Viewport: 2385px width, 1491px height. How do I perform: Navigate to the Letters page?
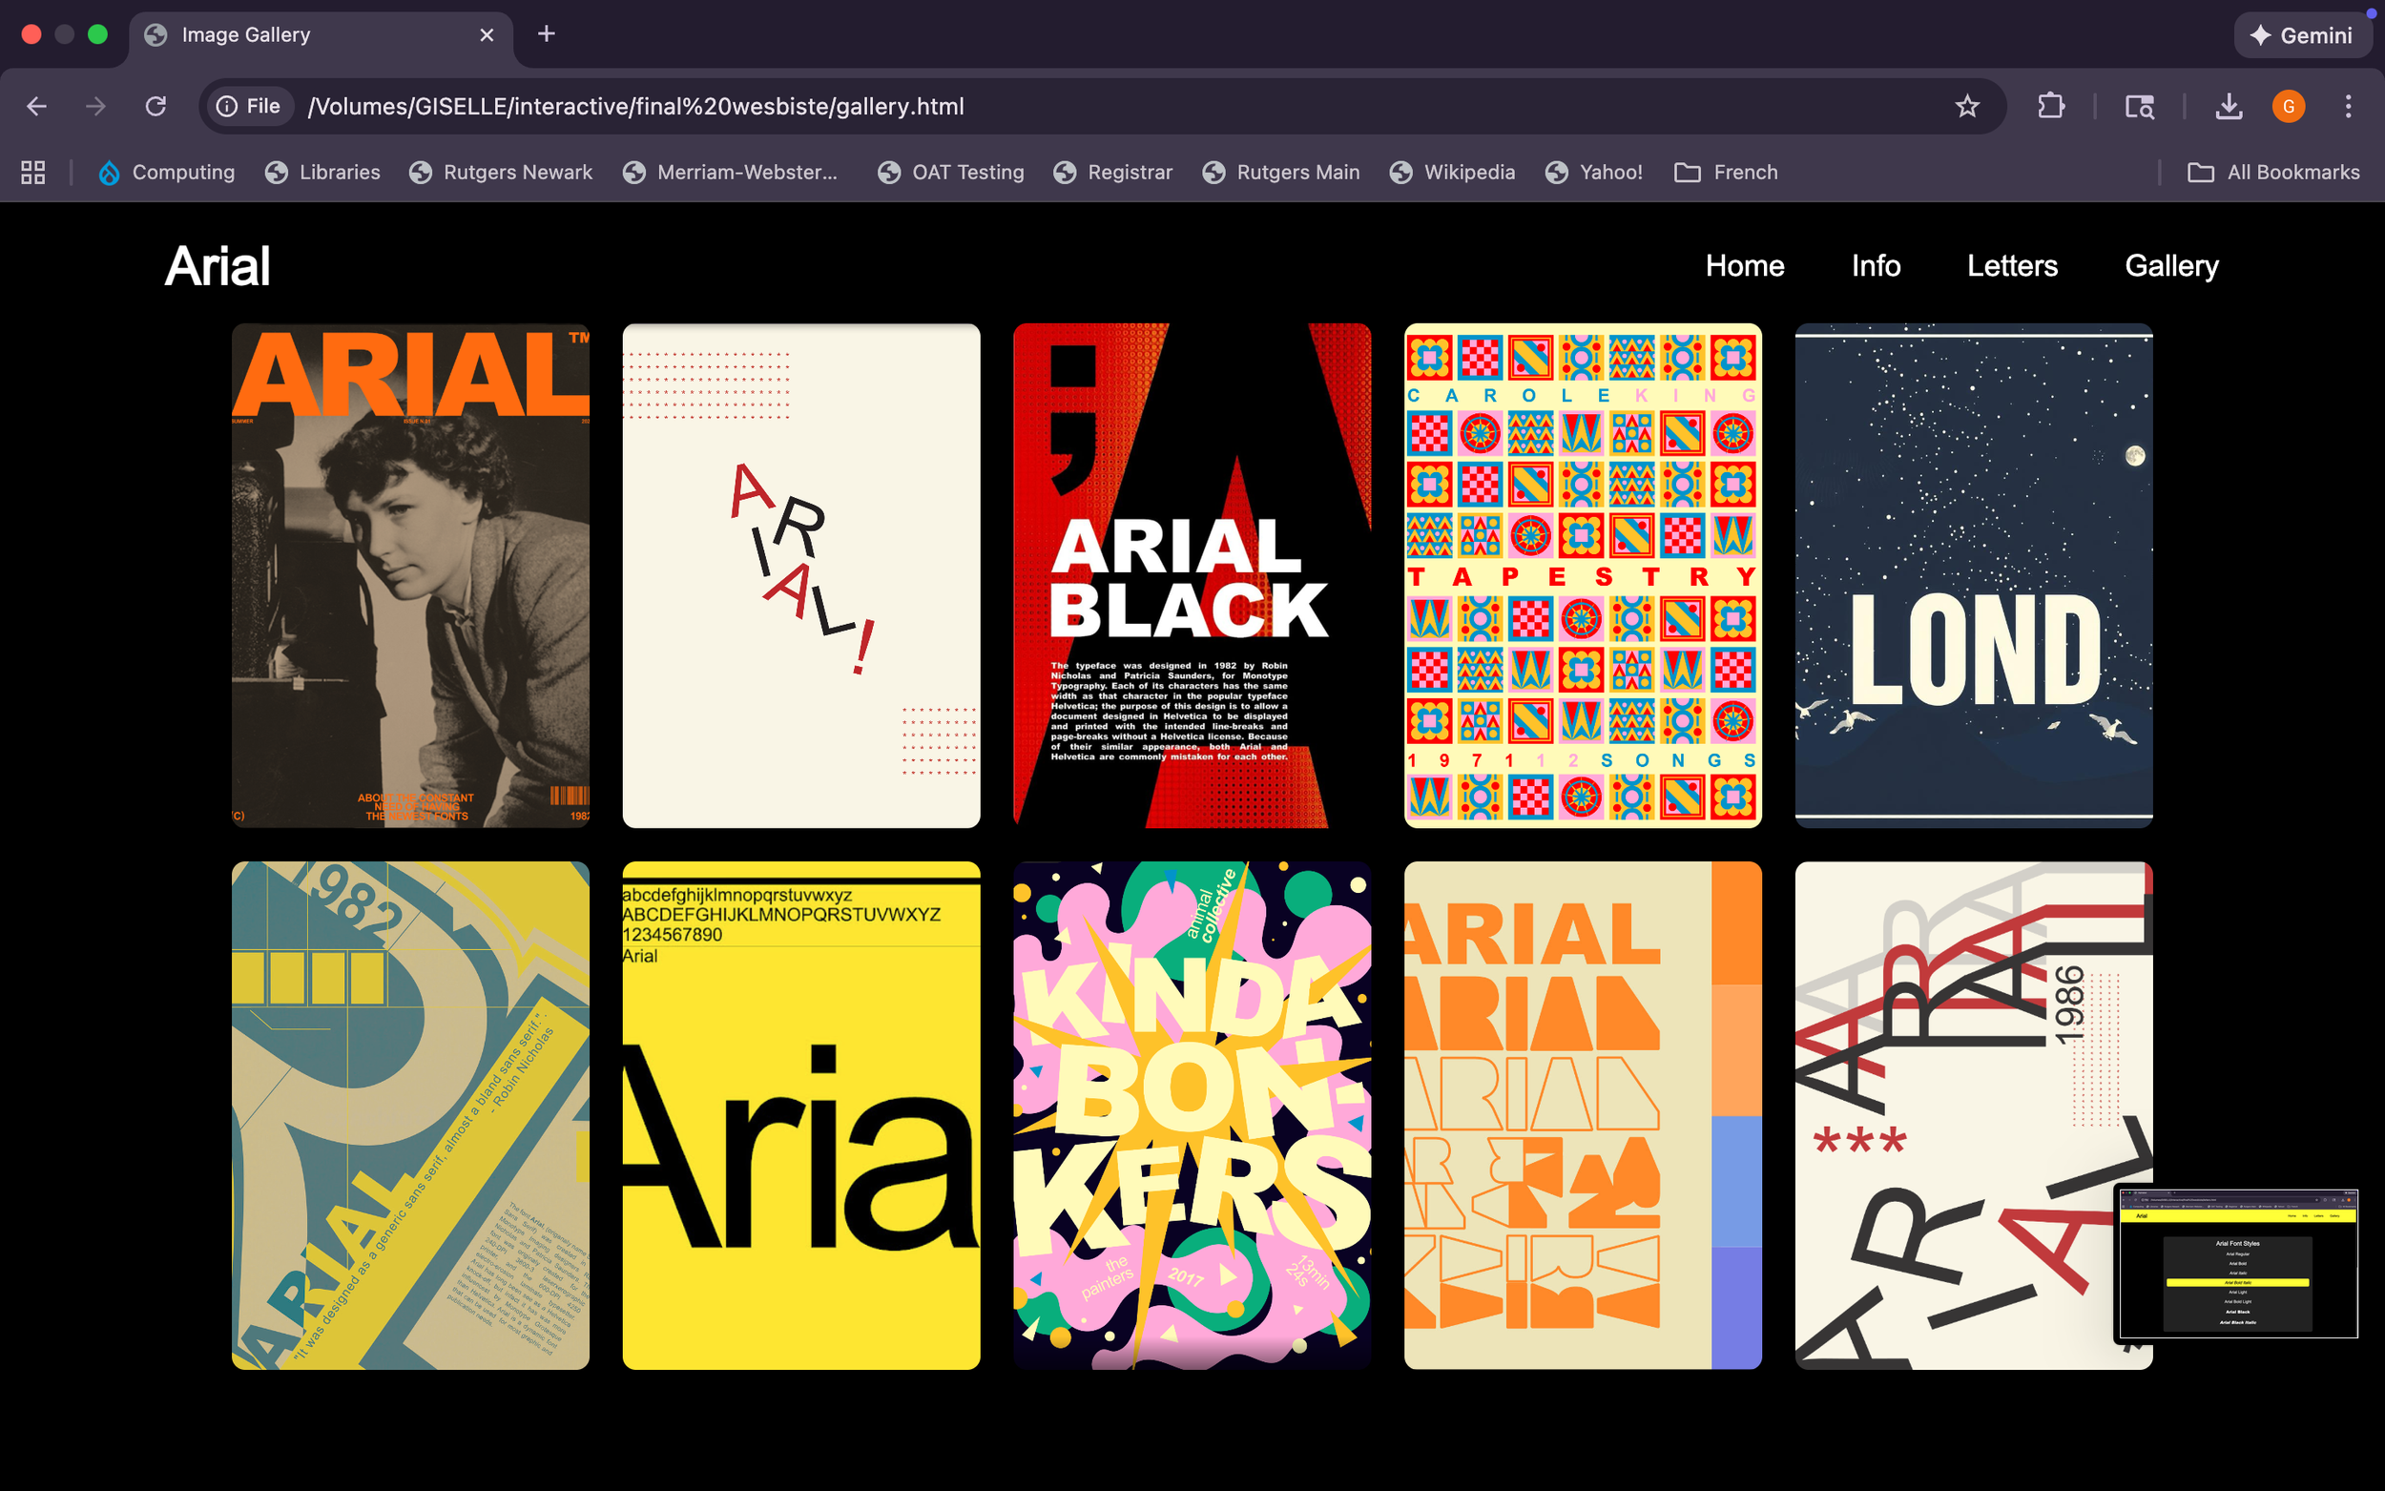tap(2011, 265)
